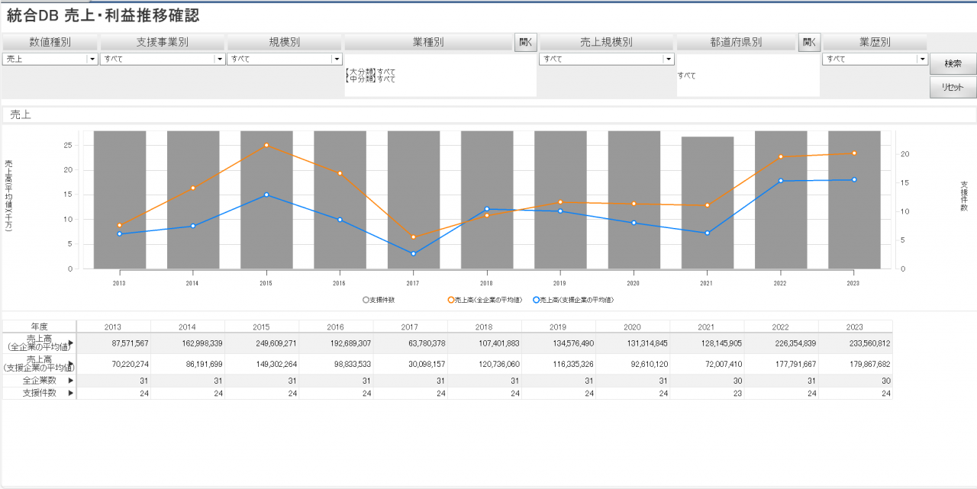Expand the 業歴別 dropdown list

coord(922,59)
